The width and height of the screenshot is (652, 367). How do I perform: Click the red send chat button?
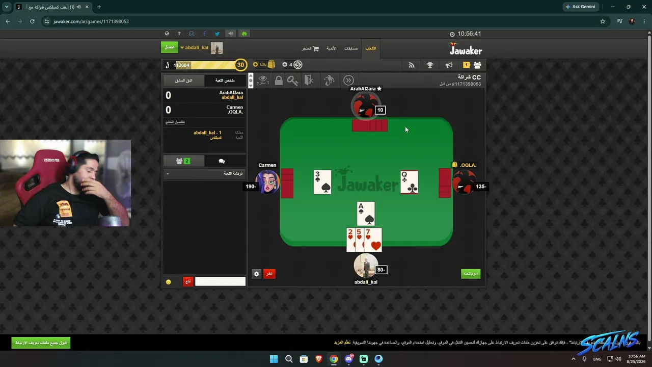tap(188, 281)
